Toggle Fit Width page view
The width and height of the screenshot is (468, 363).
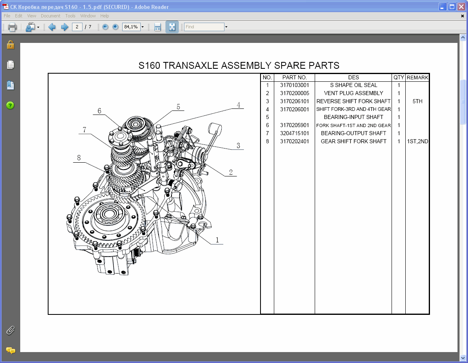pyautogui.click(x=157, y=27)
